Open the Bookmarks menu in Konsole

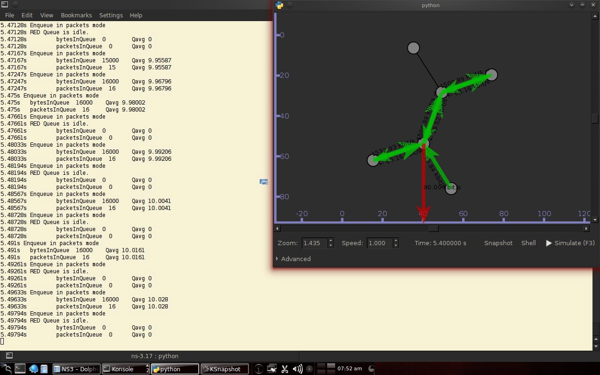pos(76,15)
